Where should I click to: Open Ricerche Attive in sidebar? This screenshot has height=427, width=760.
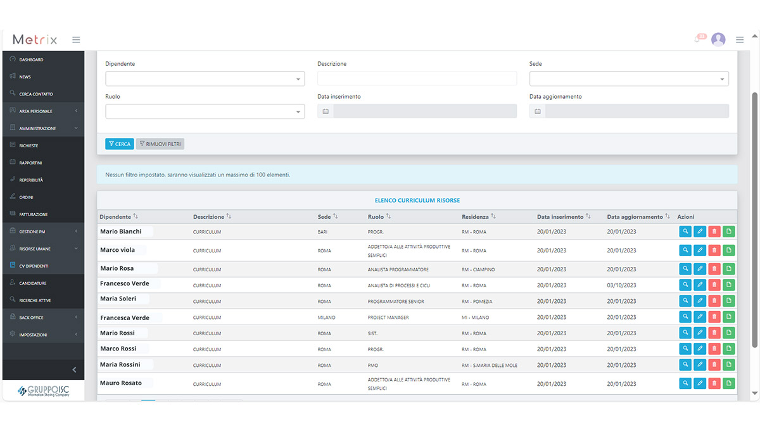click(x=43, y=300)
